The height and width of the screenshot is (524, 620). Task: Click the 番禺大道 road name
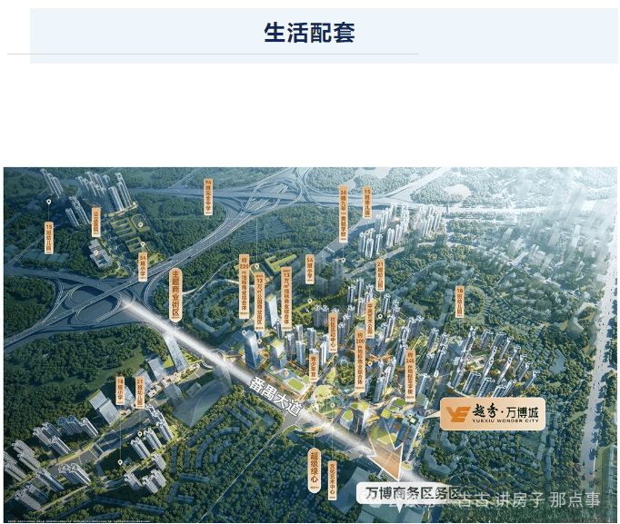tap(275, 396)
